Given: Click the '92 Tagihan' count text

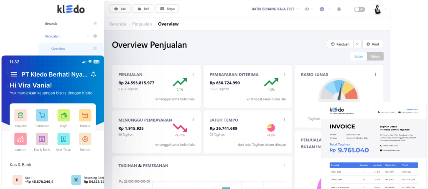Looking at the screenshot, I should [217, 134].
